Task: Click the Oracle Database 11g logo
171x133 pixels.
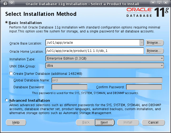Action: [148, 12]
